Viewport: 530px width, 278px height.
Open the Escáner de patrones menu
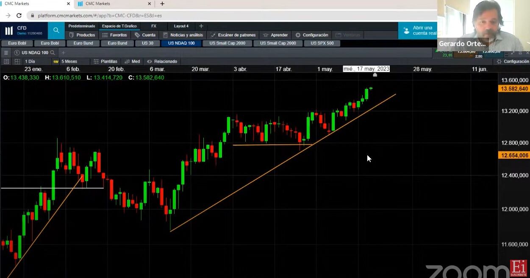[x=233, y=35]
